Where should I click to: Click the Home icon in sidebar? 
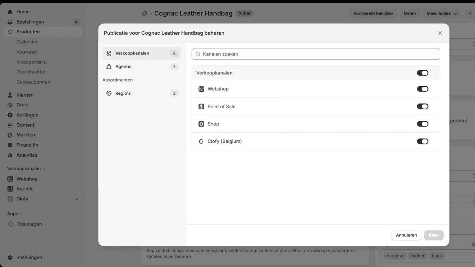click(x=10, y=12)
